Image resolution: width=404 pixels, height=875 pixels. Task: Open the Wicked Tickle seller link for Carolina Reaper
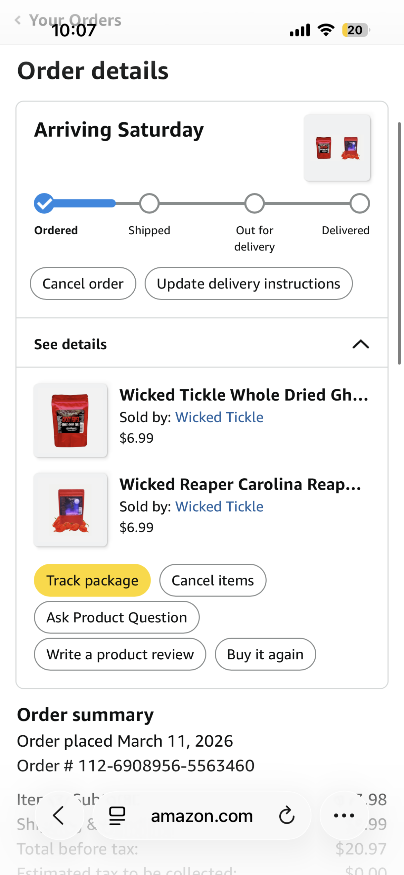pos(219,507)
